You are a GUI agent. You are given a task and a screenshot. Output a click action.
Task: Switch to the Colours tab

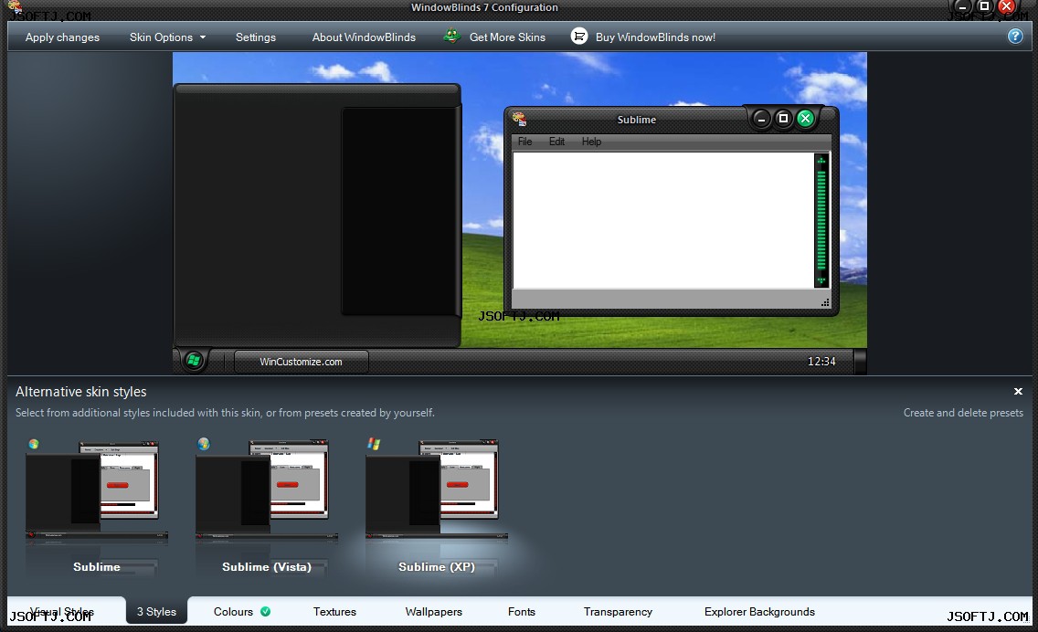[233, 612]
